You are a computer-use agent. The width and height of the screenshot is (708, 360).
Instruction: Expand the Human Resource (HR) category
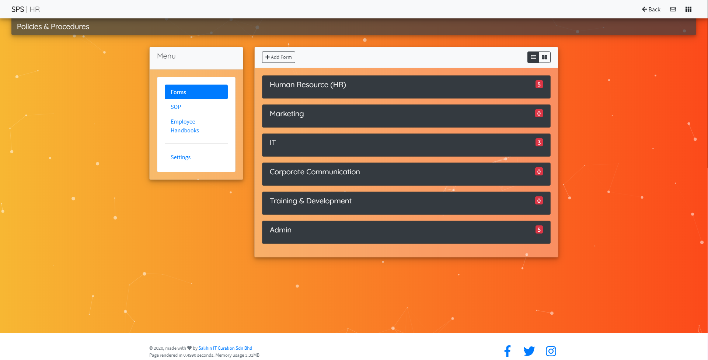406,87
